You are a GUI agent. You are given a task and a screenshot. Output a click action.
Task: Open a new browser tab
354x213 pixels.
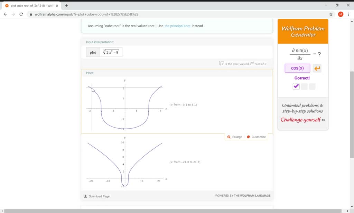click(67, 5)
